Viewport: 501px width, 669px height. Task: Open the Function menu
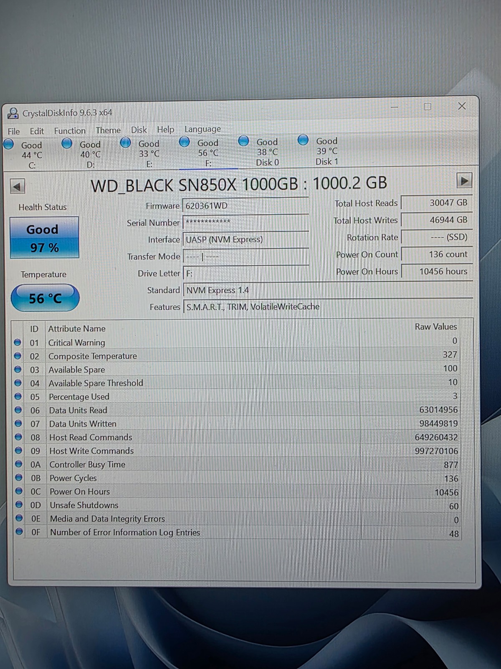(70, 131)
